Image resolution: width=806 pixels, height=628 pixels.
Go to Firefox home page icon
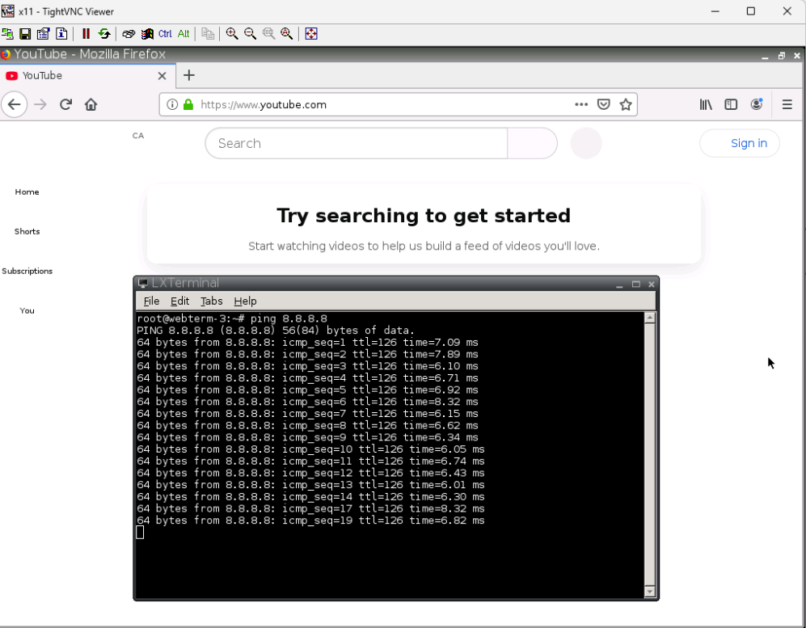91,104
